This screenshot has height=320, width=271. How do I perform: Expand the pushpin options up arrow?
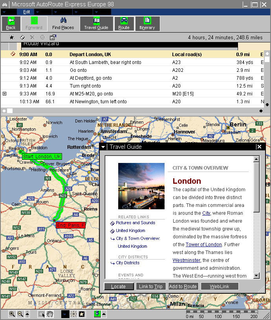coord(104,314)
